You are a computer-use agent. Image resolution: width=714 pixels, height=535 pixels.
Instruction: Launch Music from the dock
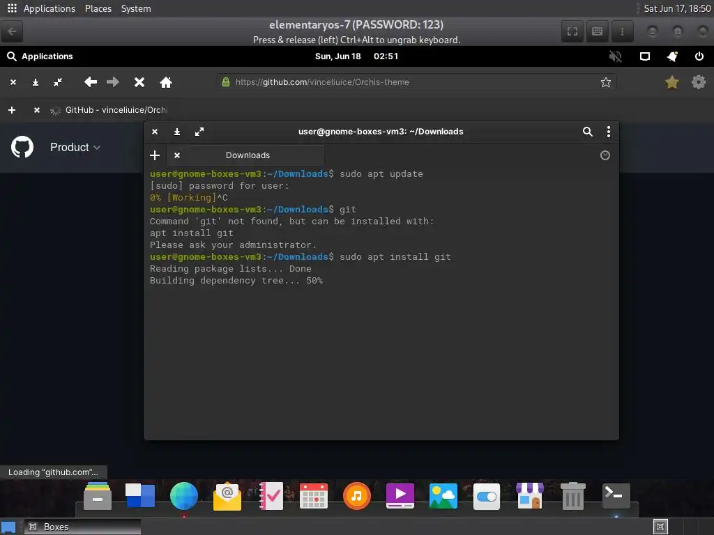pyautogui.click(x=356, y=496)
